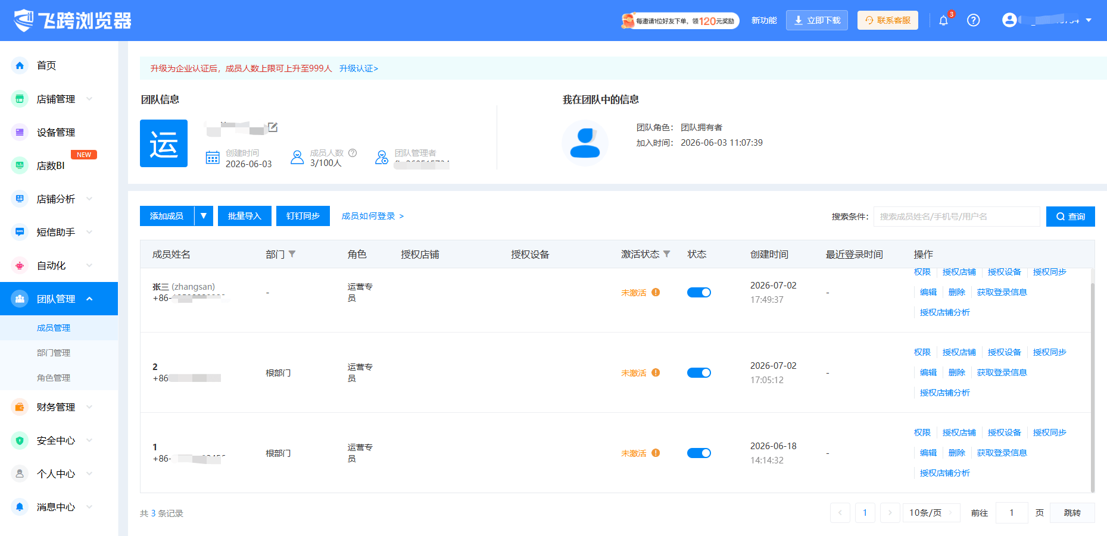The height and width of the screenshot is (536, 1107).
Task: Open the 添加成员 dropdown arrow
Action: [x=204, y=216]
